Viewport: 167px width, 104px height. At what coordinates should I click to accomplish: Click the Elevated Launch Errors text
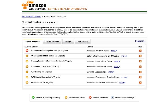[97, 72]
